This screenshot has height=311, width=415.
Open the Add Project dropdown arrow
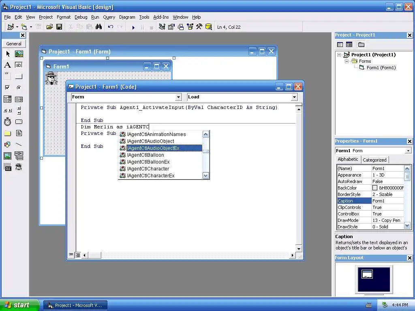coord(17,27)
